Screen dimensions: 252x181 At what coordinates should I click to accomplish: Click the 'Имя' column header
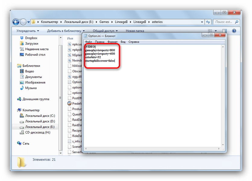(x=70, y=38)
